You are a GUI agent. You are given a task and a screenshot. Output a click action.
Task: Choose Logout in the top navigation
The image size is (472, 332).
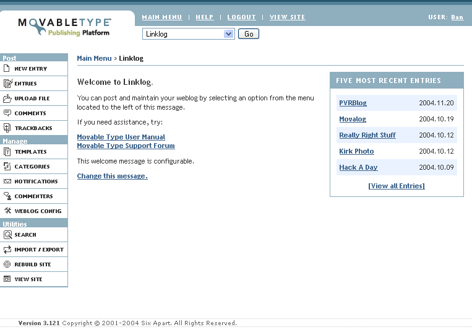[x=241, y=17]
